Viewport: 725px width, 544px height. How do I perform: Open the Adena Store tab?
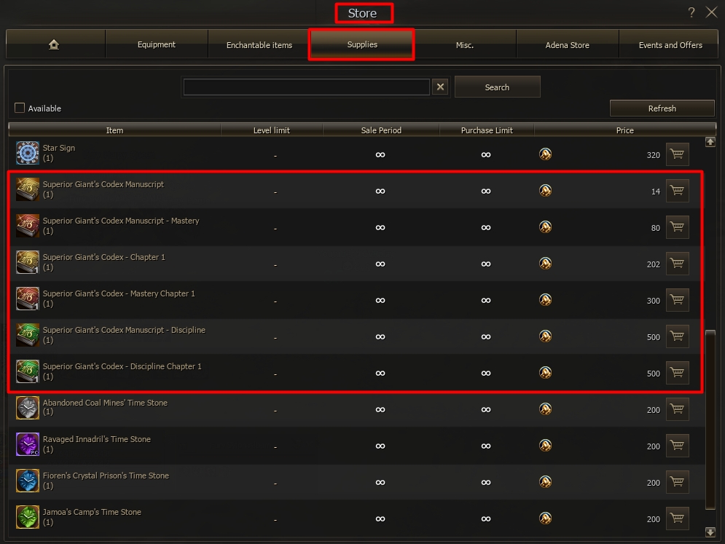tap(567, 45)
